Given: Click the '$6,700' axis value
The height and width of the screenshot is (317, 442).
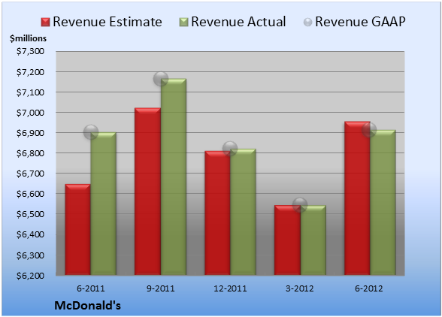Looking at the screenshot, I should [x=30, y=174].
